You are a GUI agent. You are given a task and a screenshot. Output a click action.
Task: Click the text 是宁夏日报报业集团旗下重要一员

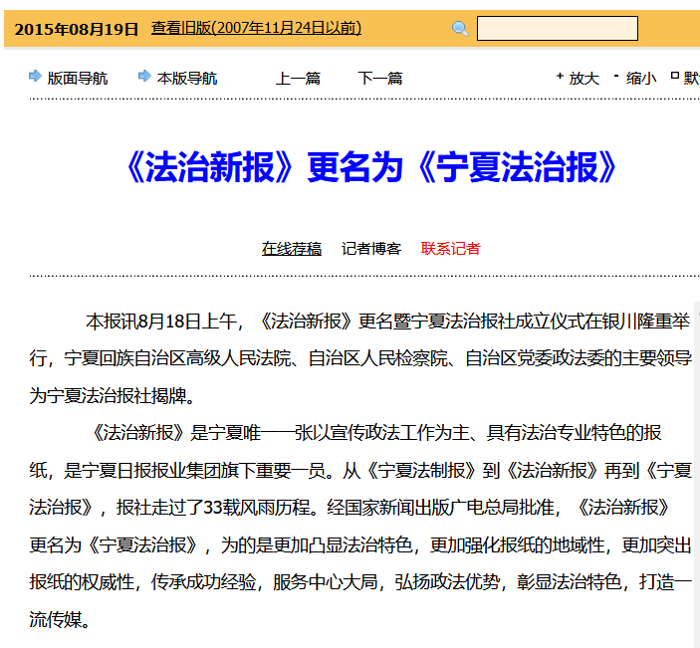pyautogui.click(x=195, y=471)
